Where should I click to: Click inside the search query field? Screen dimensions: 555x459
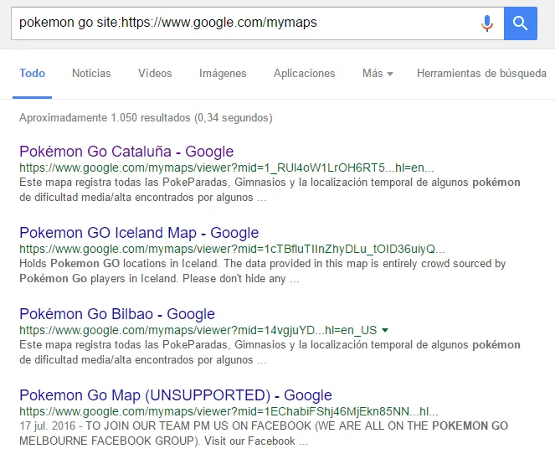[x=244, y=23]
